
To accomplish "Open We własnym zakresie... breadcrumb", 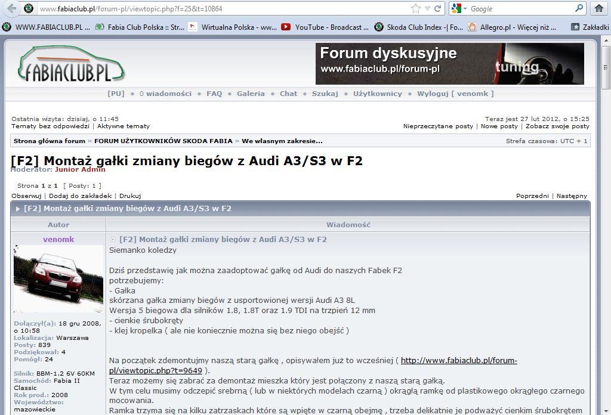I will click(282, 141).
